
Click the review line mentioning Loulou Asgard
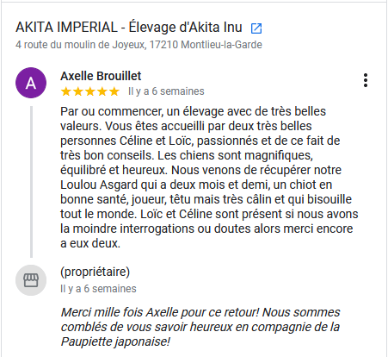click(x=196, y=185)
